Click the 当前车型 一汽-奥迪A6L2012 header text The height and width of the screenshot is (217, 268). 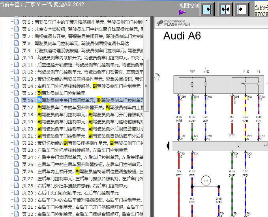pos(42,4)
